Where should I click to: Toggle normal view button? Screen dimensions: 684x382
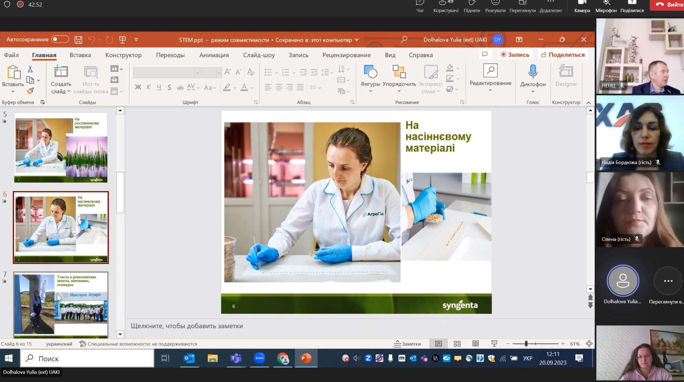point(438,343)
